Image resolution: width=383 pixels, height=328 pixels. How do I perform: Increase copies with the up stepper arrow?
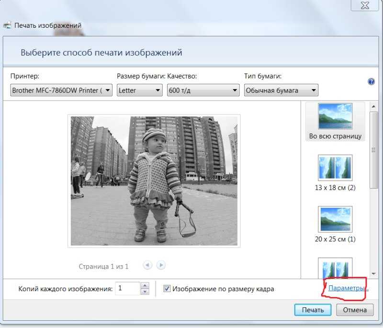point(145,285)
